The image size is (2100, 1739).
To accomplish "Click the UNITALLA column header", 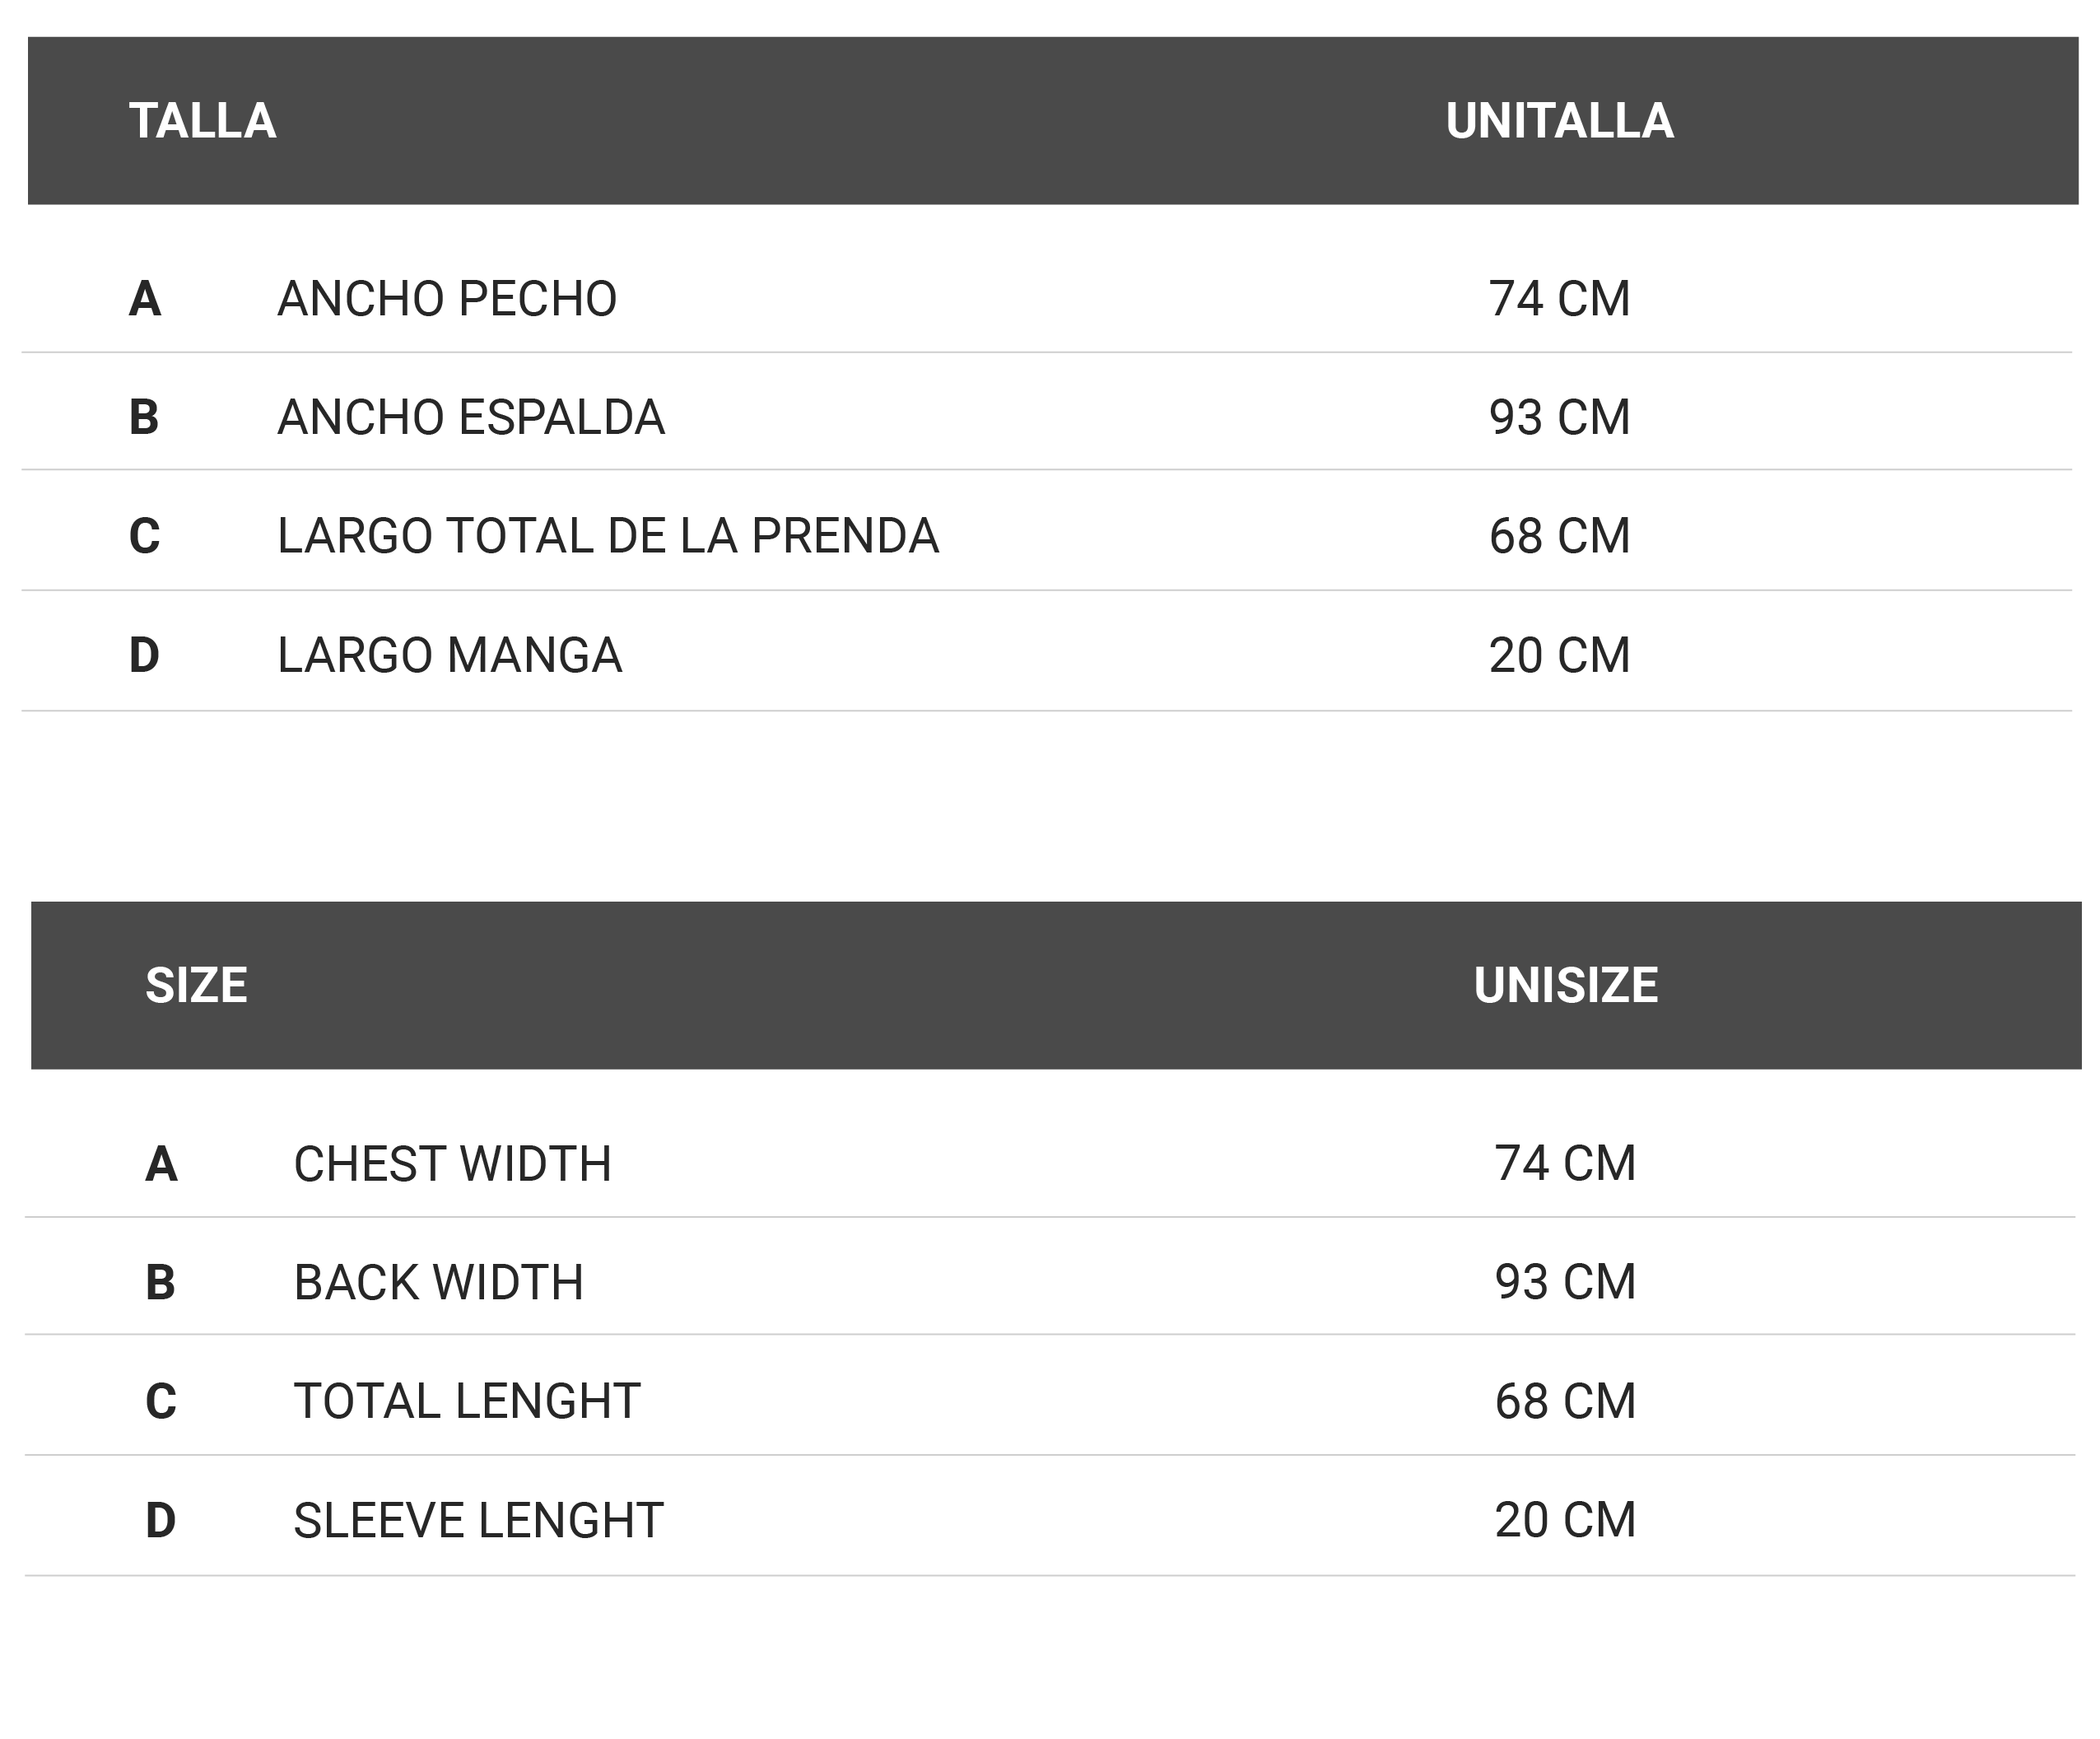I will click(1559, 121).
